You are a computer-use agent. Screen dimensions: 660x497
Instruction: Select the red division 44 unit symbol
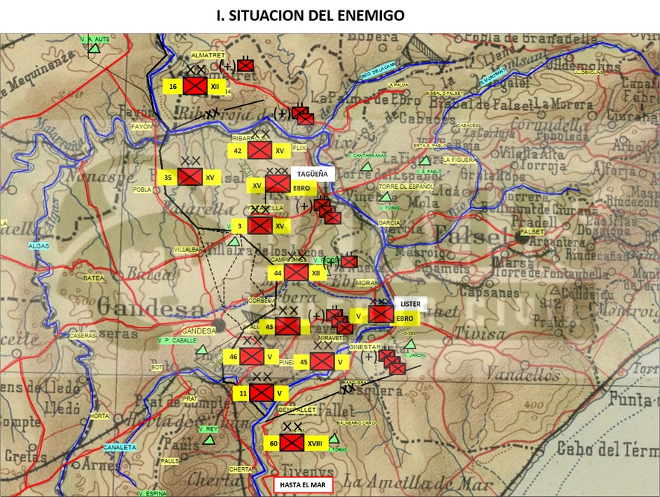tap(296, 272)
